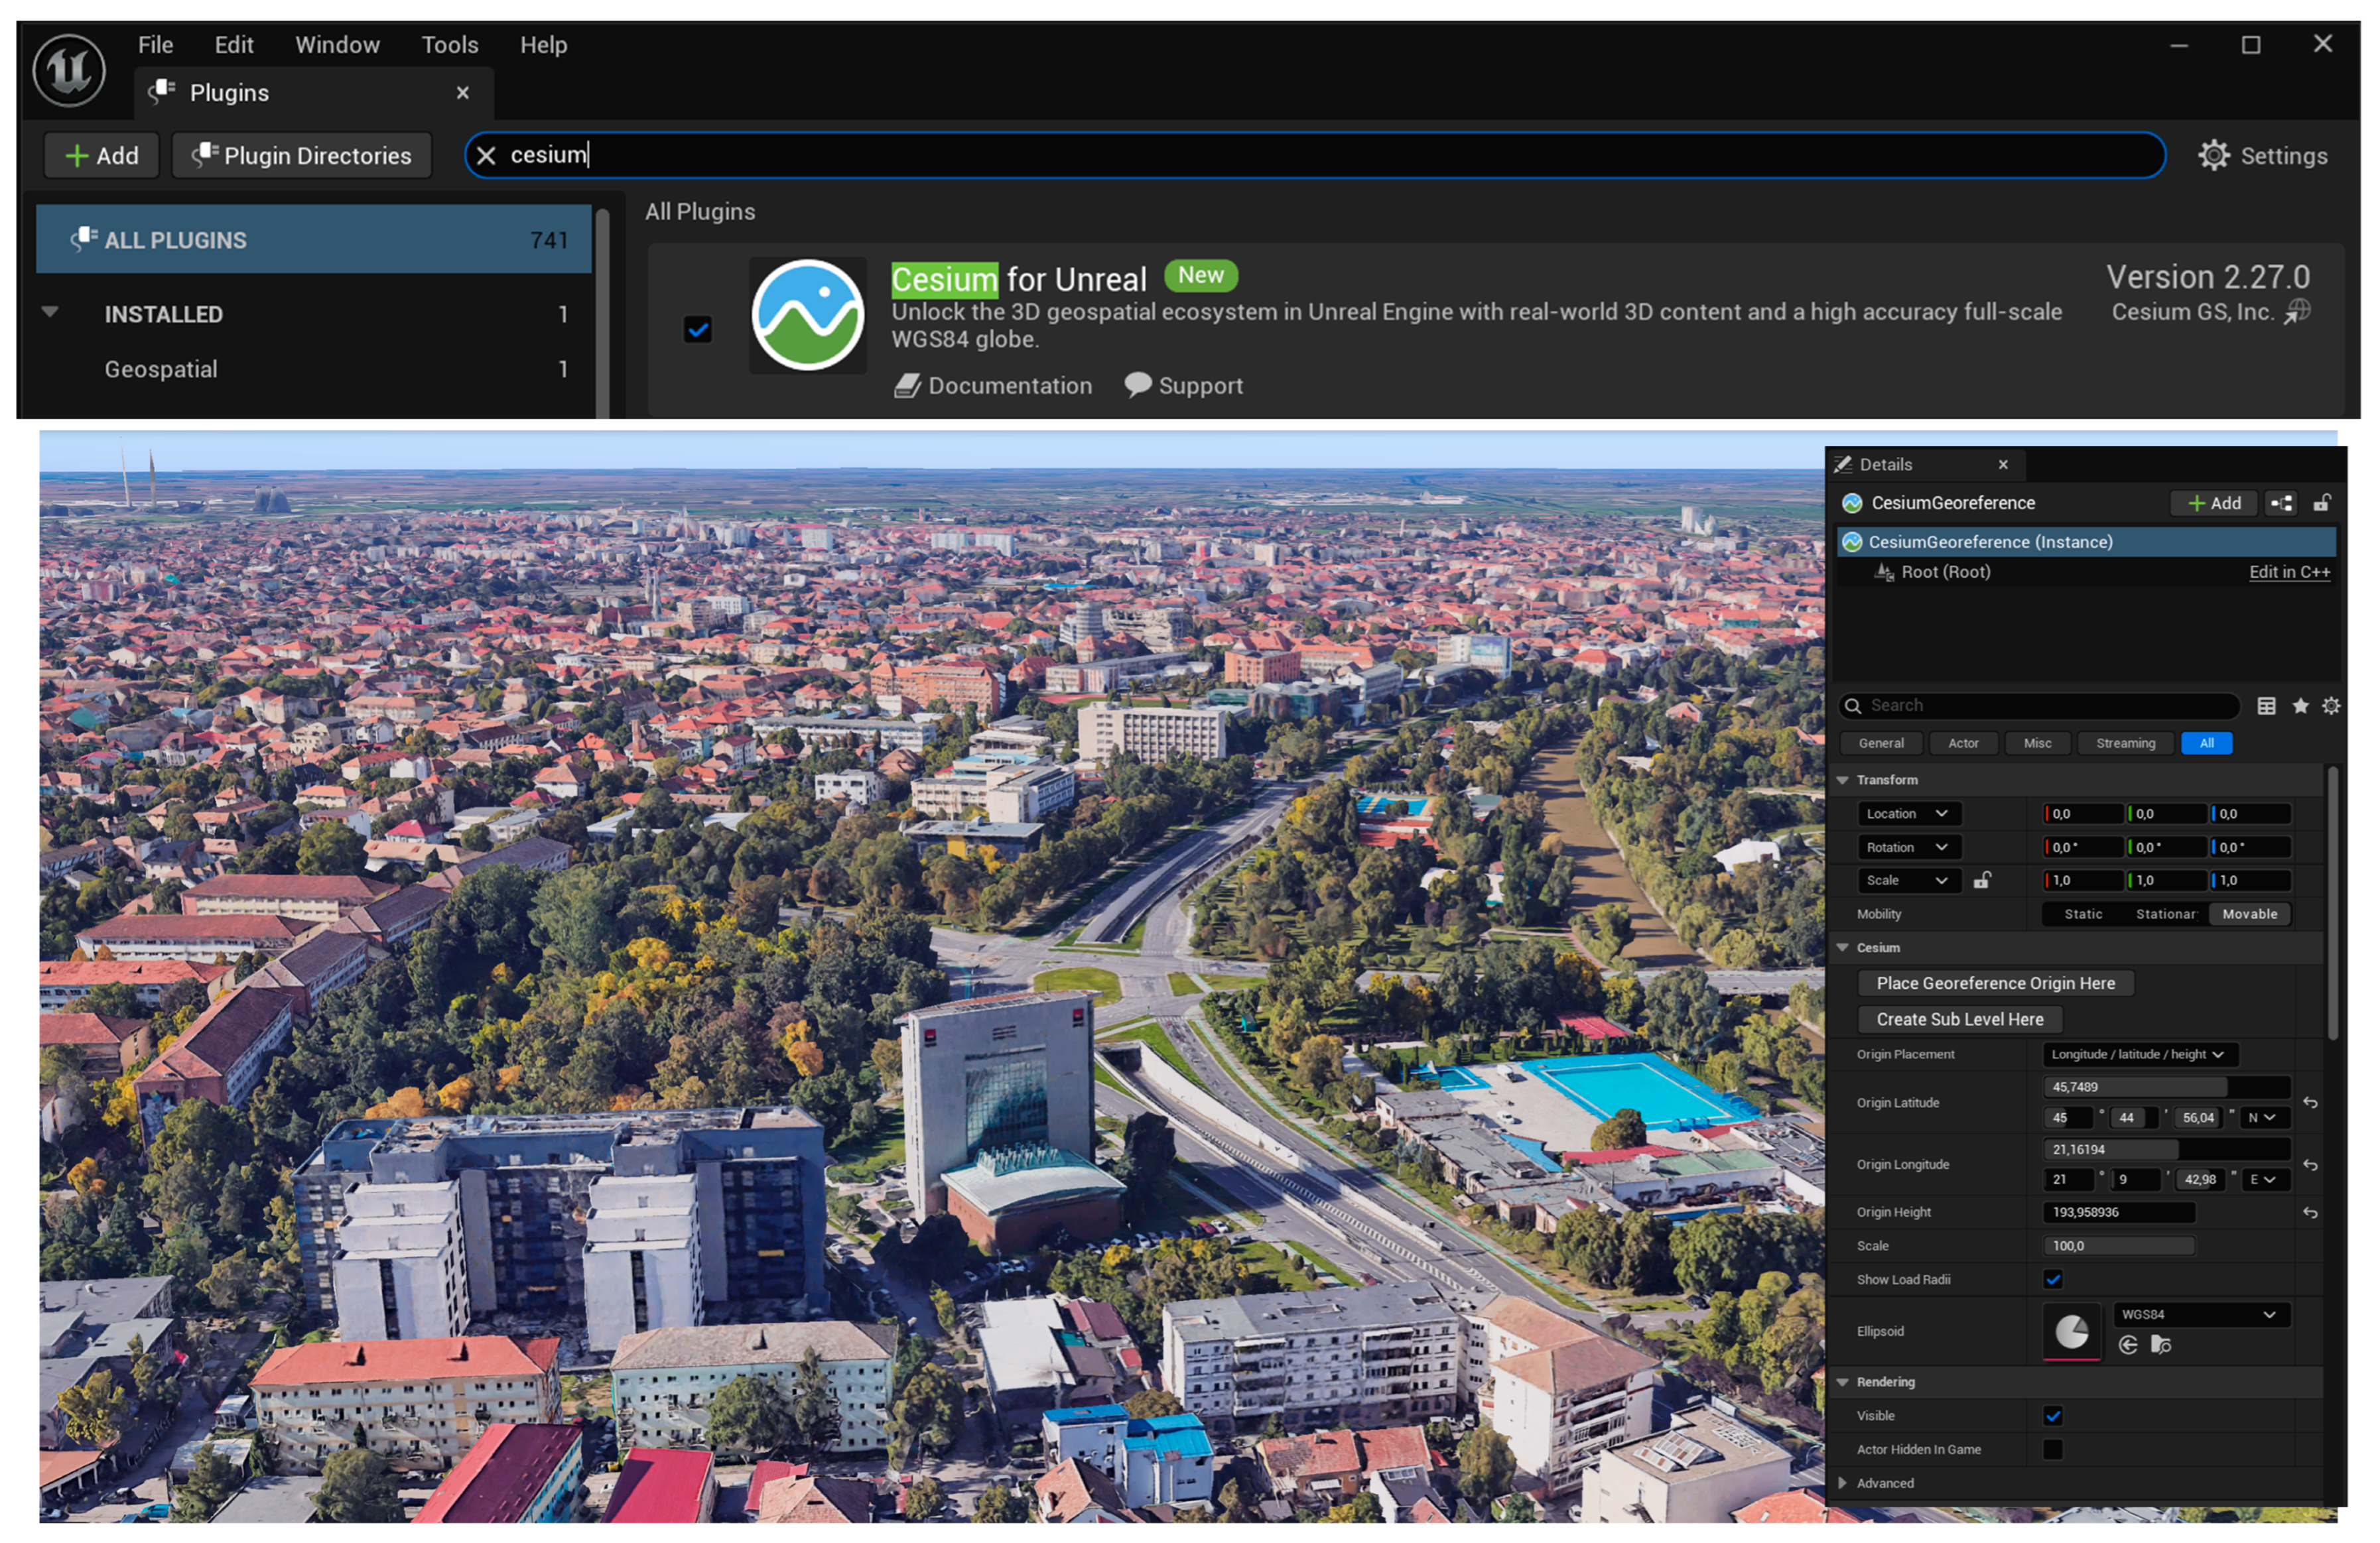The height and width of the screenshot is (1543, 2380).
Task: Show only favorites with the star icon
Action: tap(2300, 706)
